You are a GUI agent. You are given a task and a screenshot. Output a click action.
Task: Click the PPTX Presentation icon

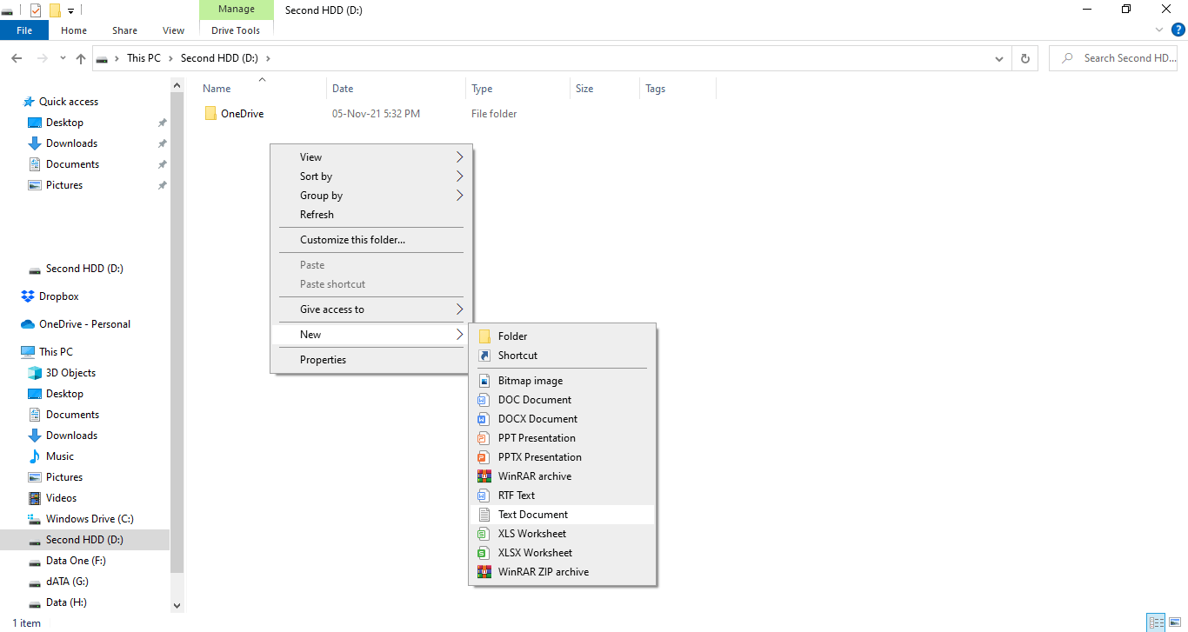click(484, 457)
